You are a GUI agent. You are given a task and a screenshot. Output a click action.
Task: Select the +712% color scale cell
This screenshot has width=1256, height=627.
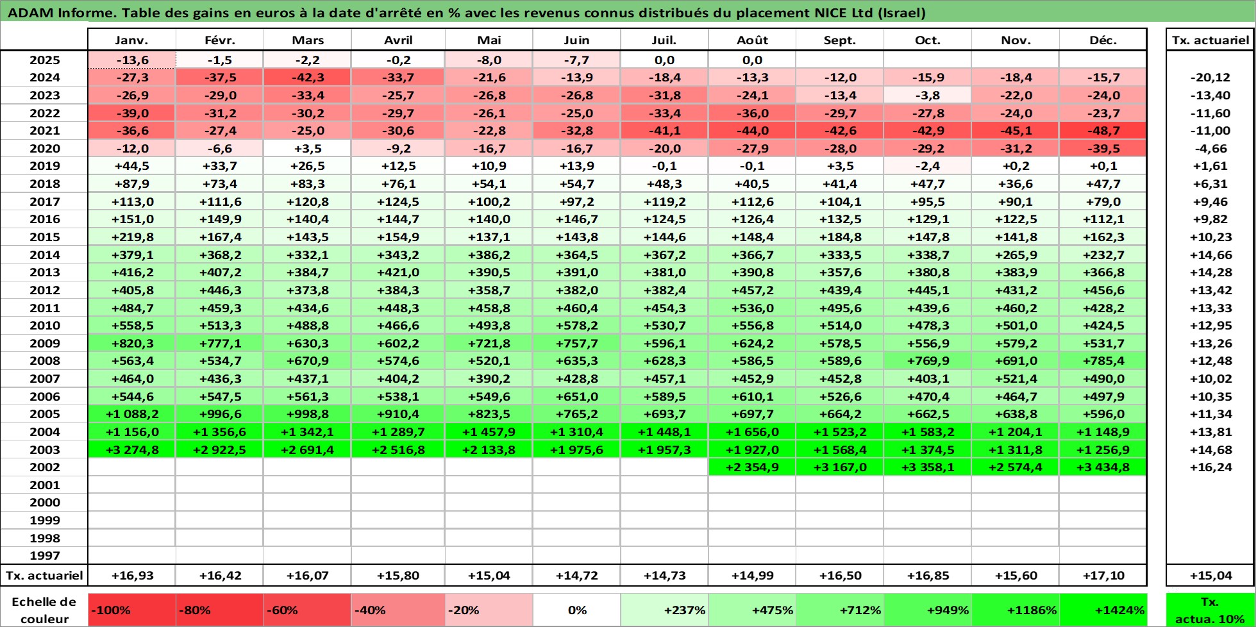coord(840,610)
